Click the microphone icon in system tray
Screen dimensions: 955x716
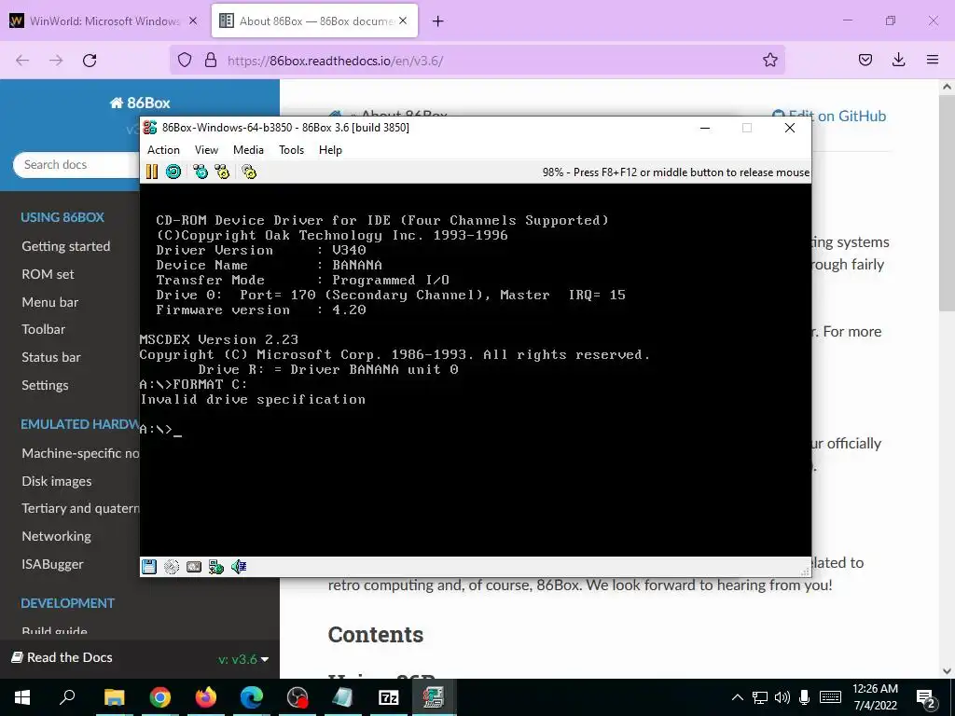[x=805, y=697]
